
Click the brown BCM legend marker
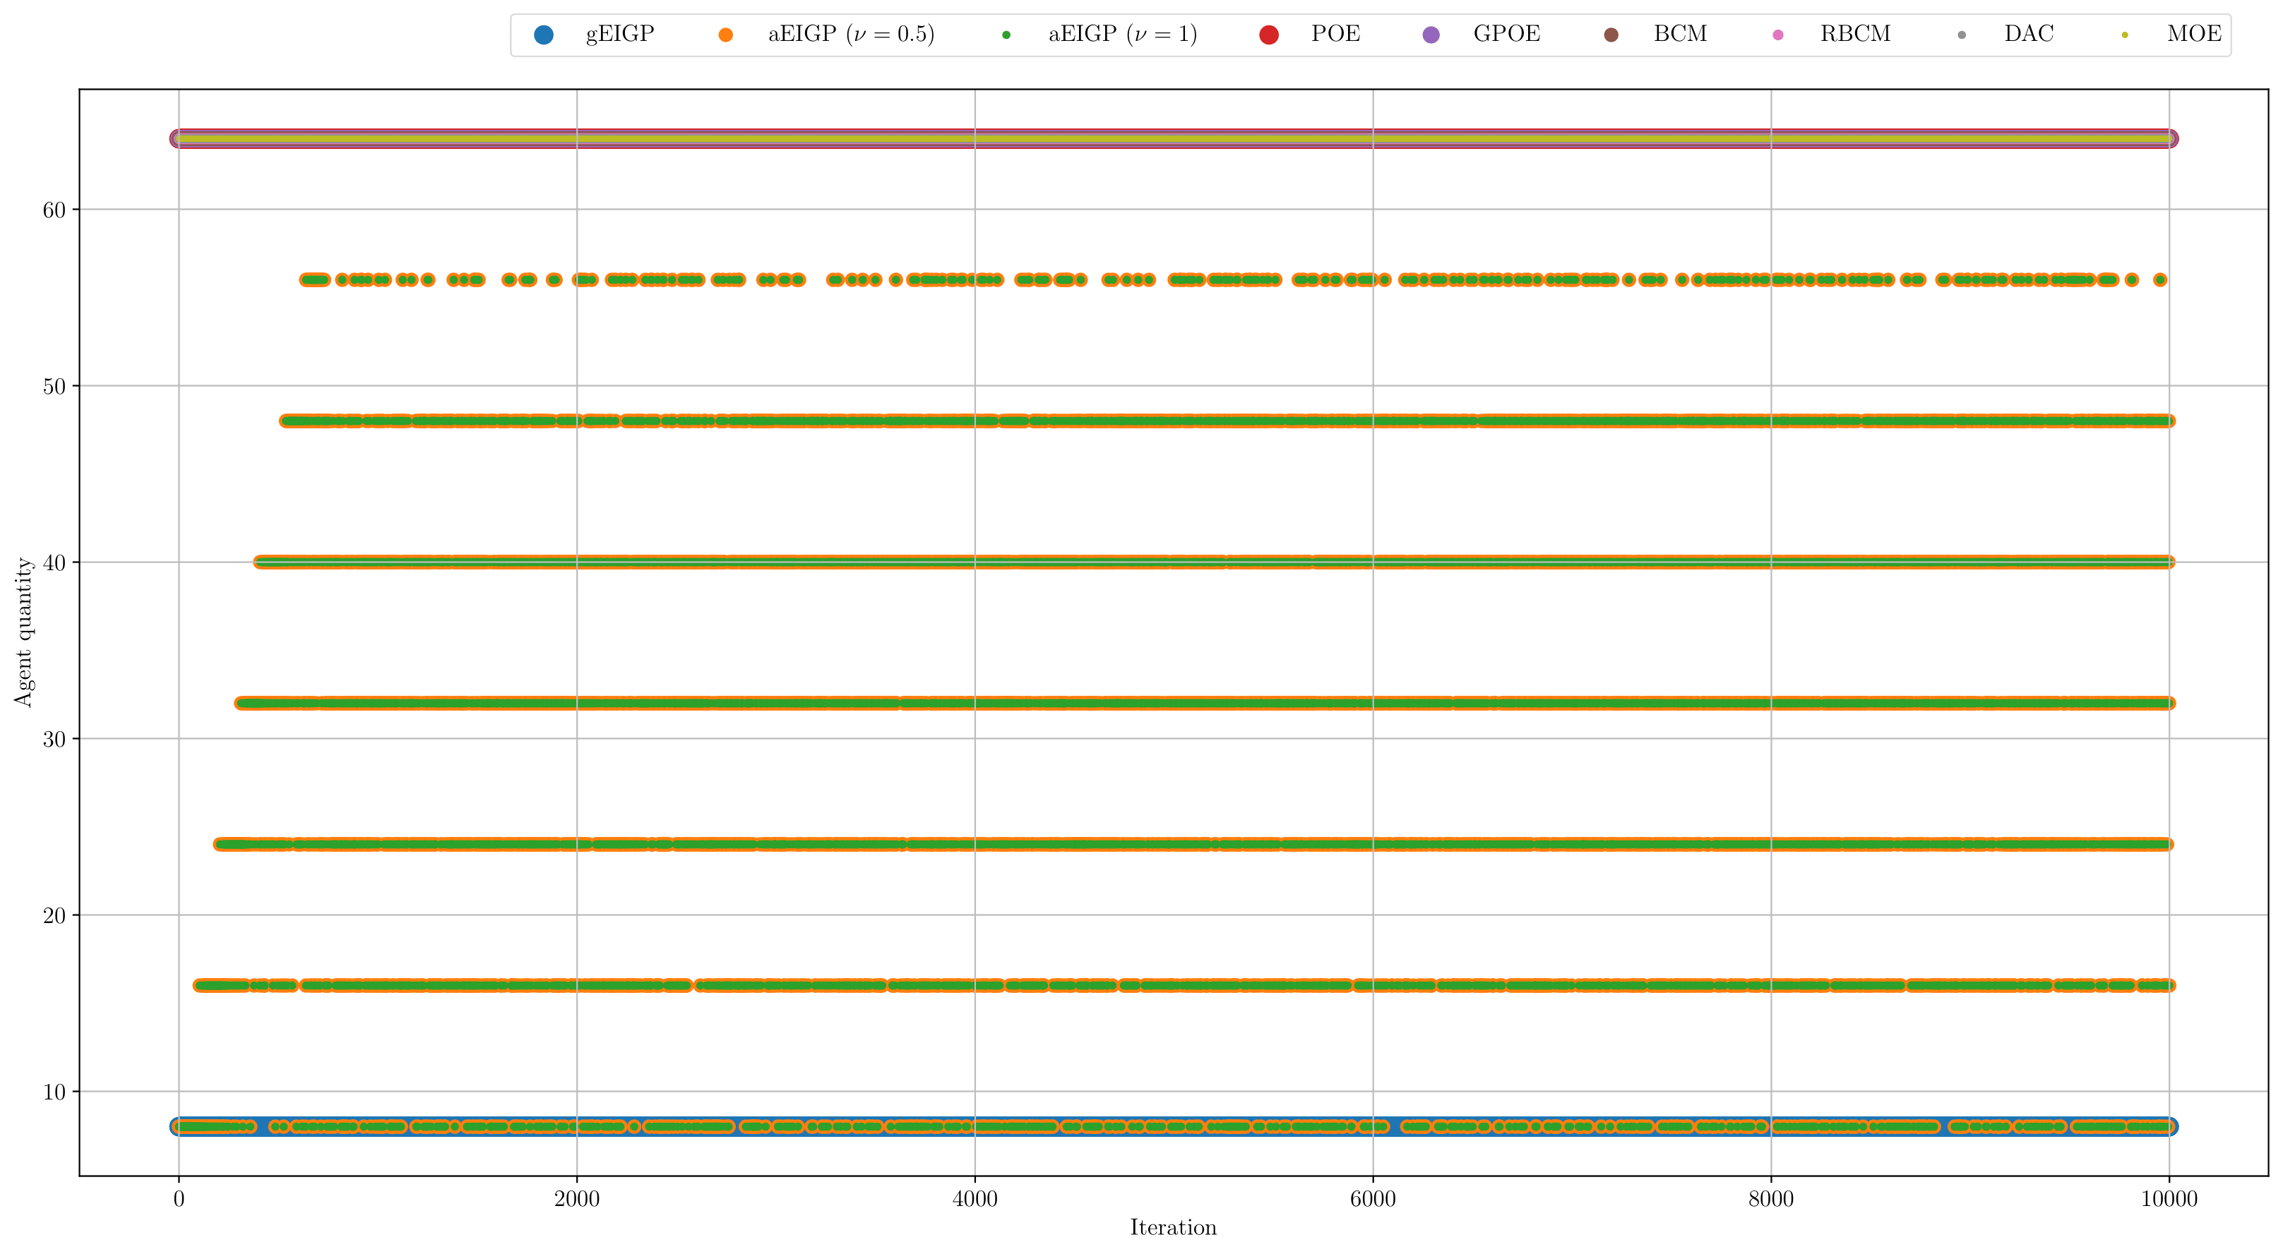click(x=1611, y=35)
